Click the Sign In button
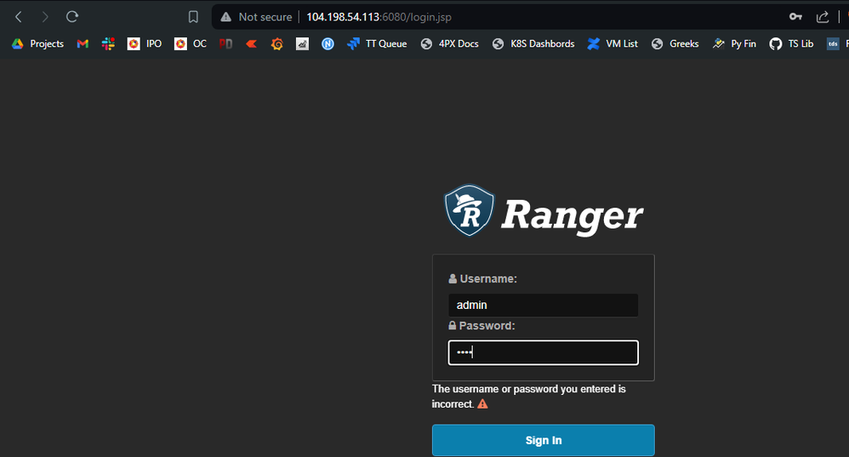The image size is (849, 457). click(543, 440)
